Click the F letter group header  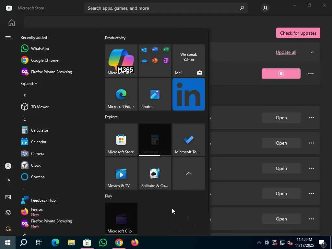(25, 189)
